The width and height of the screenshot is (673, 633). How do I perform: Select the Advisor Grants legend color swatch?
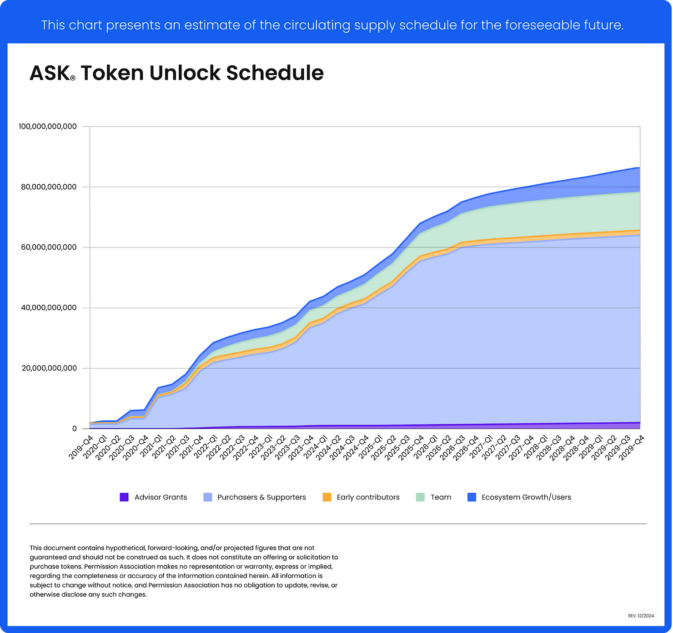[x=125, y=497]
